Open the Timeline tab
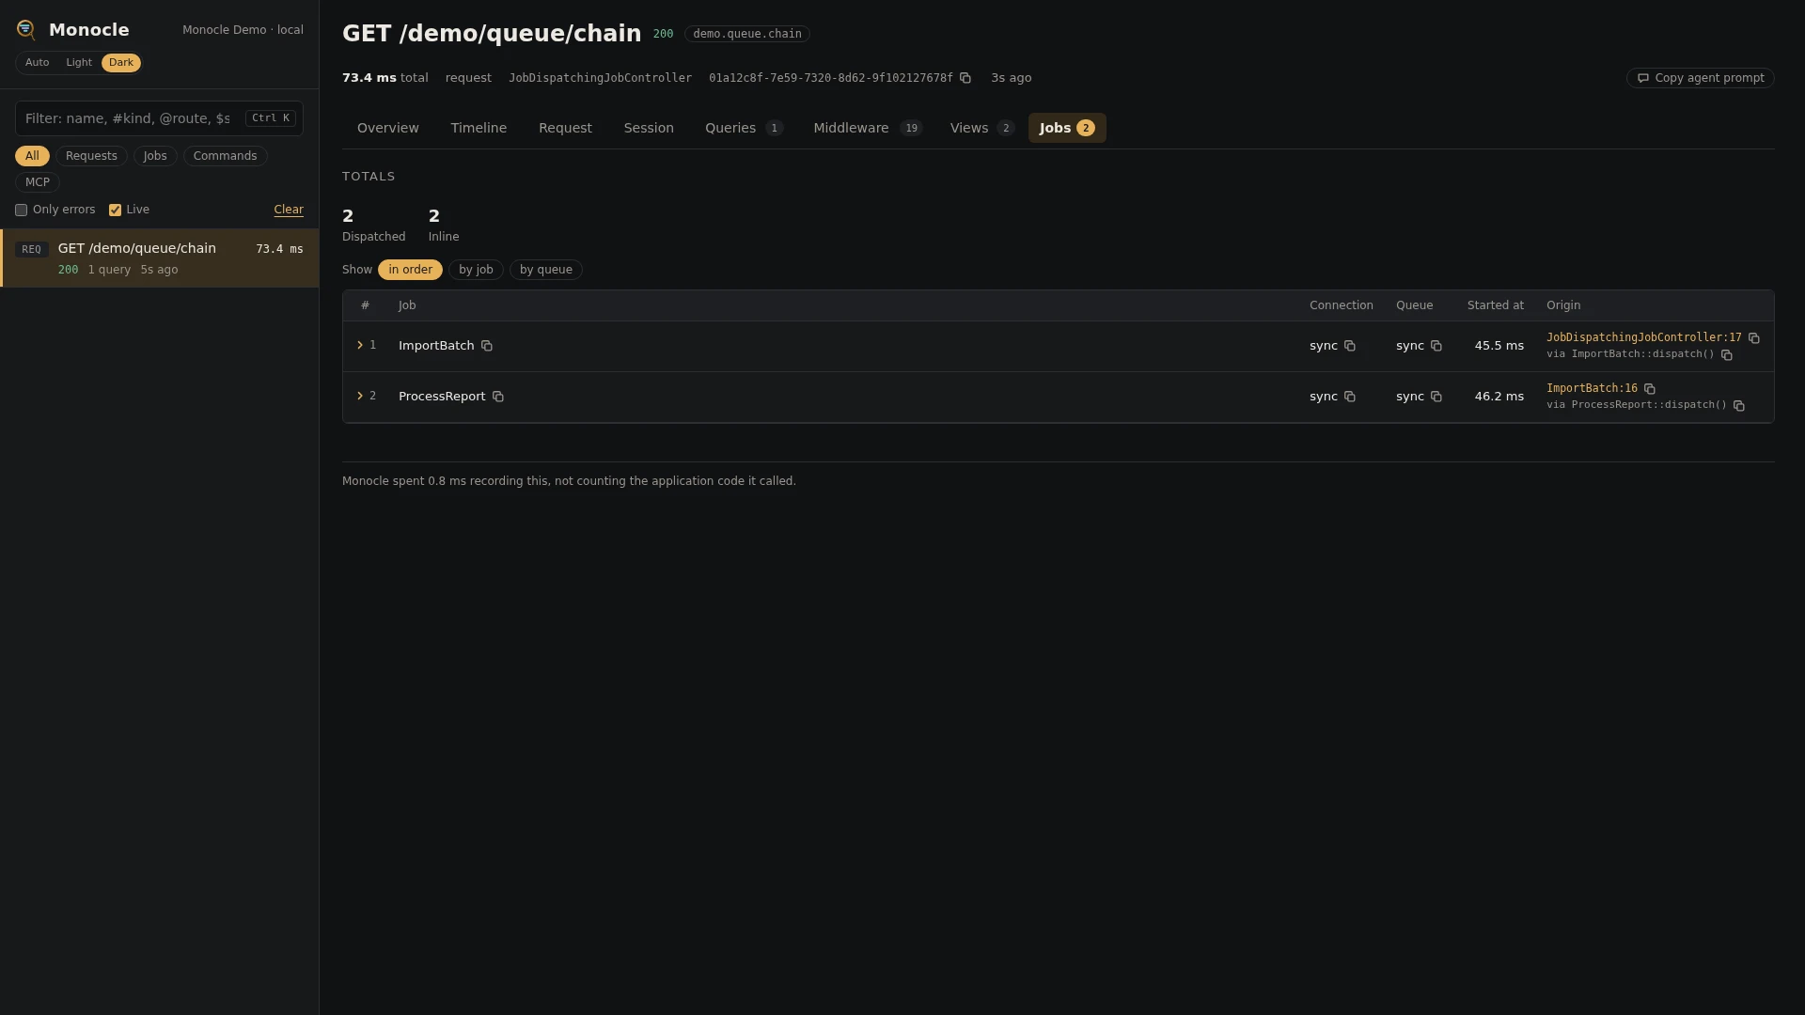 479,128
